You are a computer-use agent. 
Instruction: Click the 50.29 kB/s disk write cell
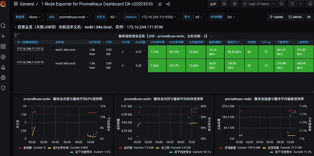pos(234,52)
